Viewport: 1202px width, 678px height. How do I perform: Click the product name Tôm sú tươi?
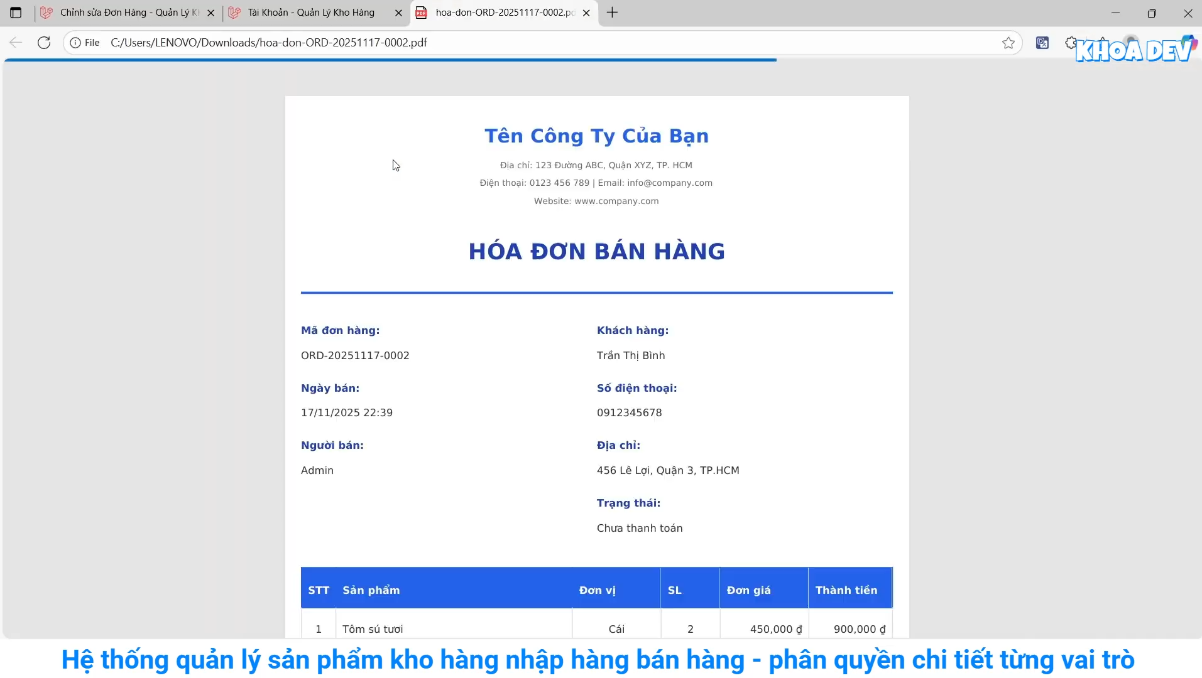(x=373, y=629)
